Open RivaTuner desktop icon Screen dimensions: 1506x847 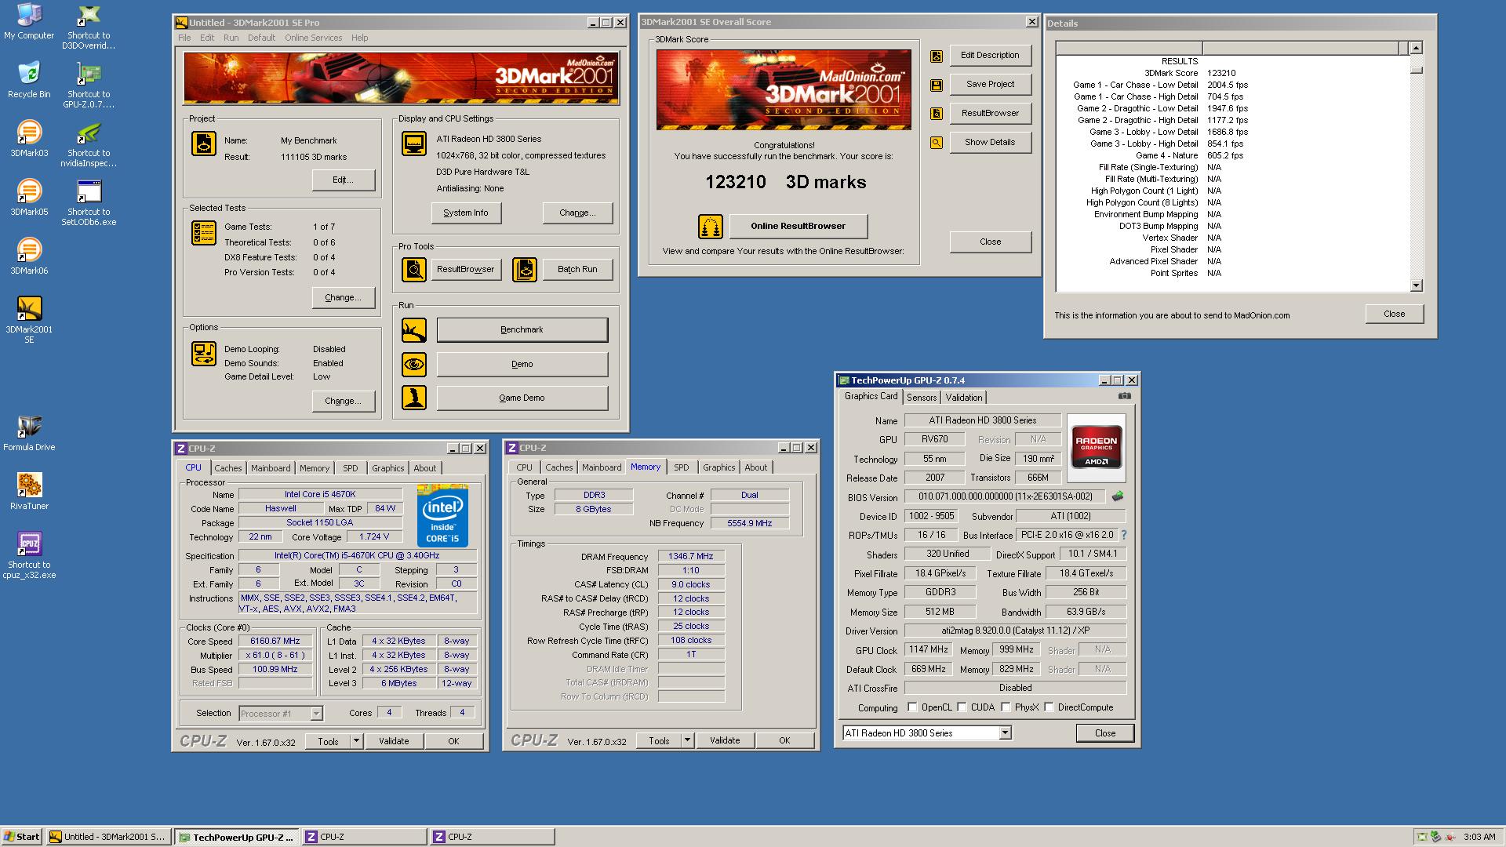pos(29,492)
